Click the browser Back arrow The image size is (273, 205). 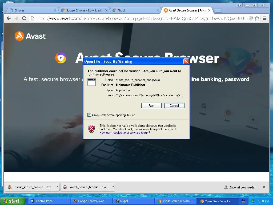click(x=9, y=18)
